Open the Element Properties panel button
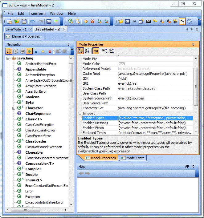Image resolution: width=204 pixels, height=218 pixels. pyautogui.click(x=24, y=36)
